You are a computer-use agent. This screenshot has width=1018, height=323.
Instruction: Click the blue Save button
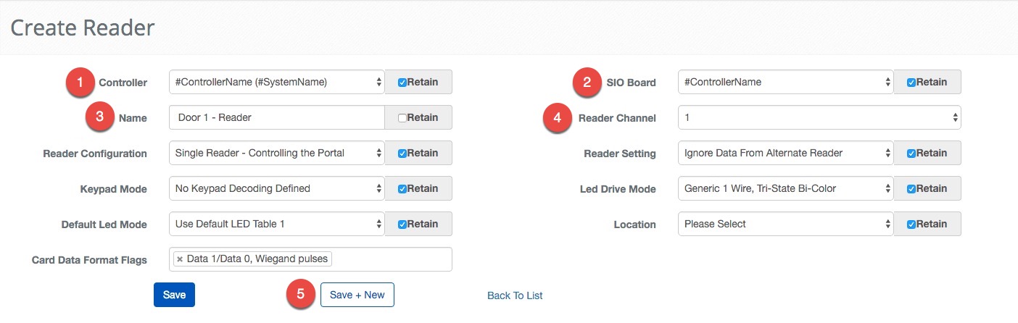[174, 295]
